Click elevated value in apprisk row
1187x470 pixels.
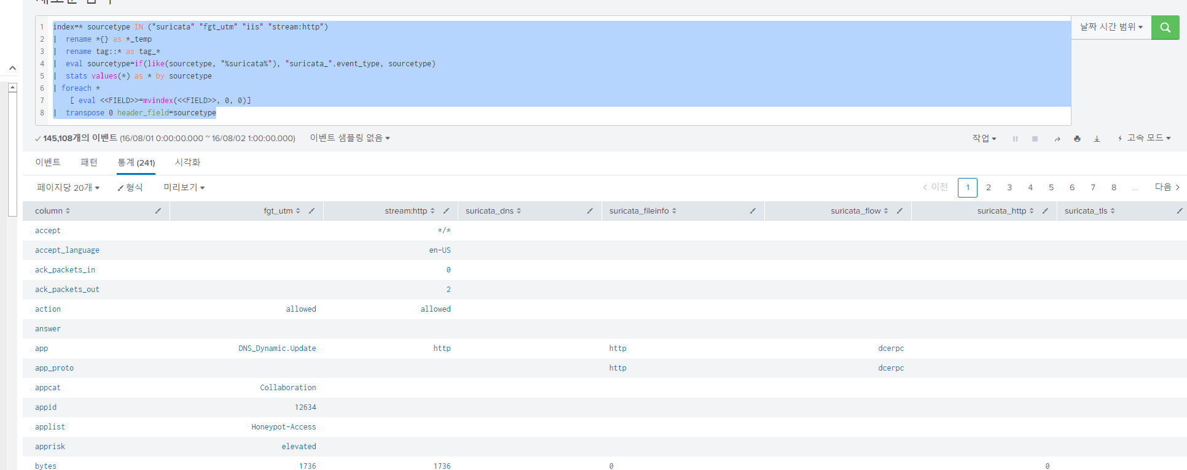point(299,447)
